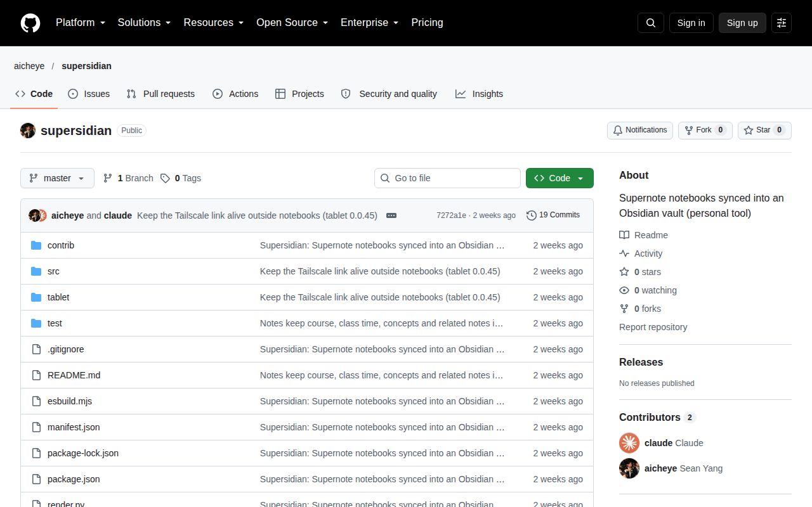Open the Activity link in About
This screenshot has width=812, height=507.
(641, 253)
